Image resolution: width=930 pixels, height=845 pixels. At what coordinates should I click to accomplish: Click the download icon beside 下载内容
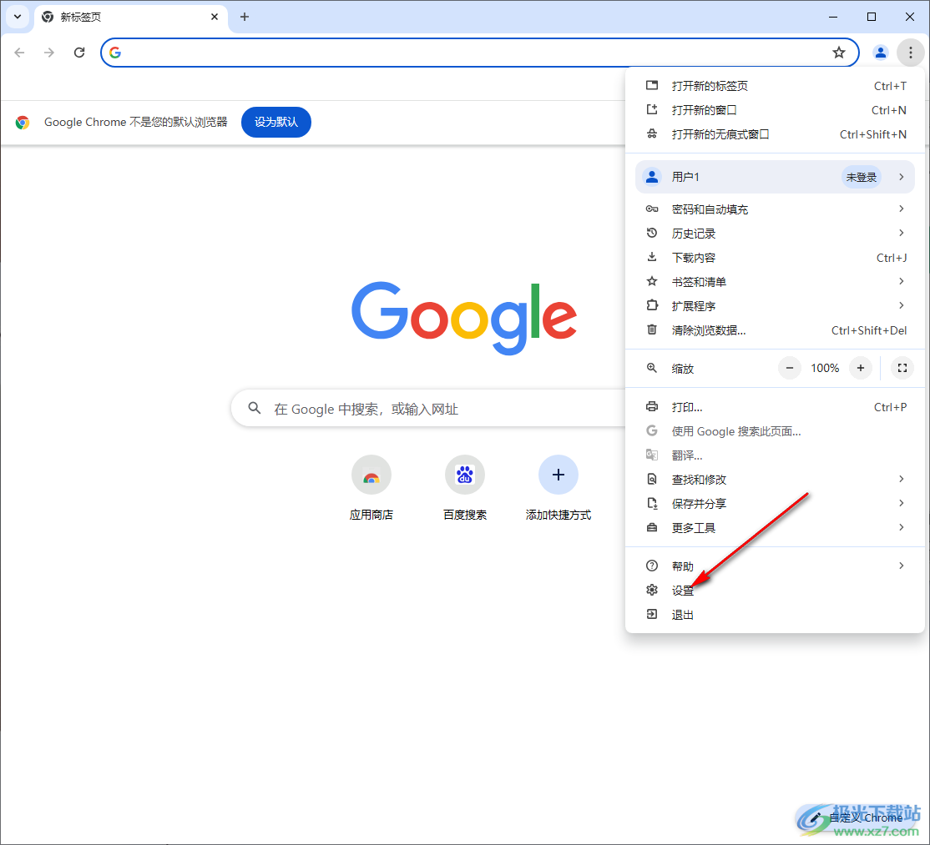(x=652, y=257)
